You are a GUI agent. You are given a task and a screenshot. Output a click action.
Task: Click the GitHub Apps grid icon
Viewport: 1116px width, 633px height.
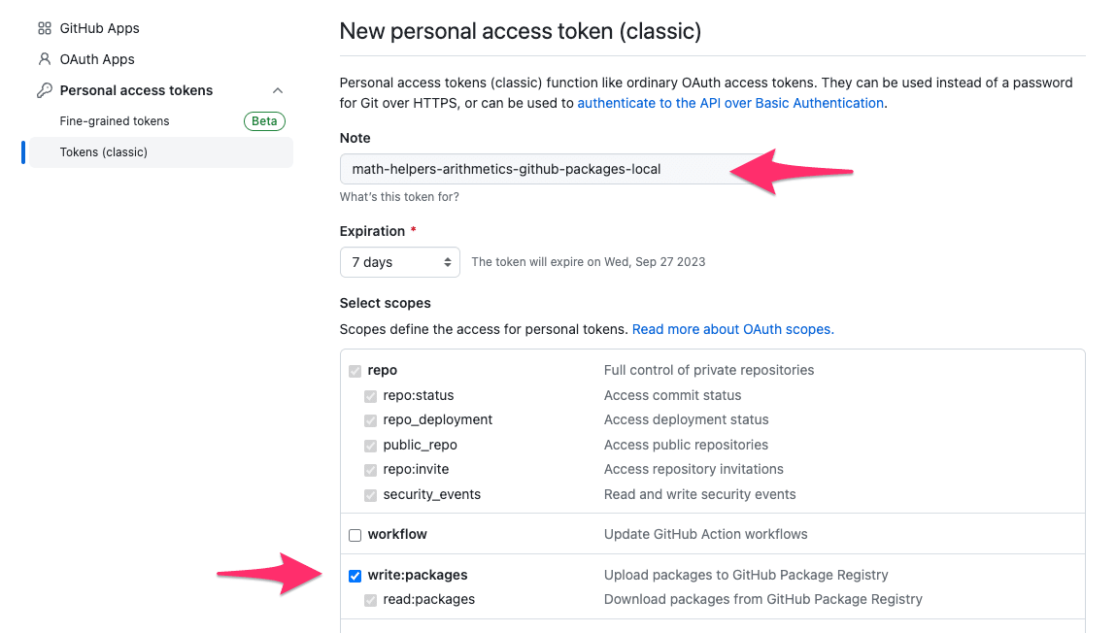pyautogui.click(x=44, y=28)
